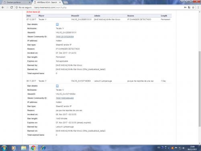Bookmark this page with the star icon
Viewport: 201px width, 151px height.
click(193, 7)
